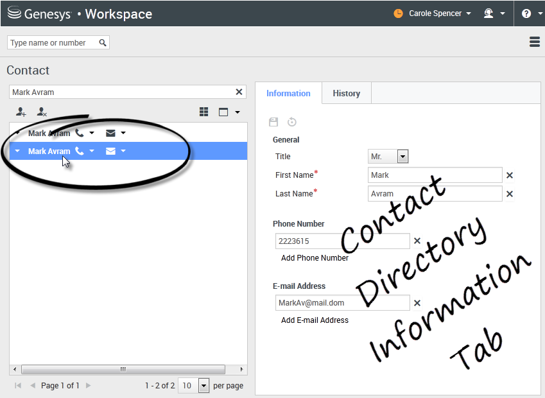The height and width of the screenshot is (398, 545).
Task: Switch contact list to grid view
Action: 204,112
